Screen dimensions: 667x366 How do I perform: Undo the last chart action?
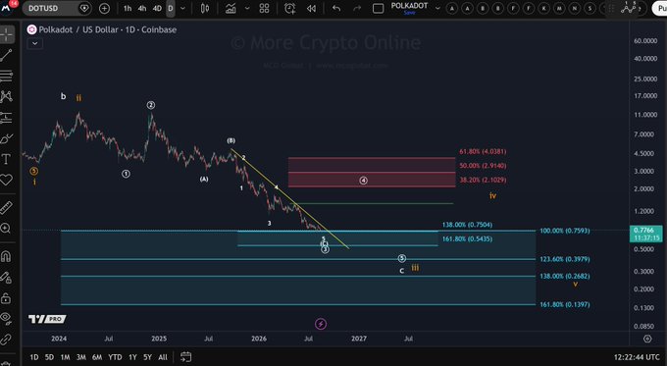click(x=336, y=8)
